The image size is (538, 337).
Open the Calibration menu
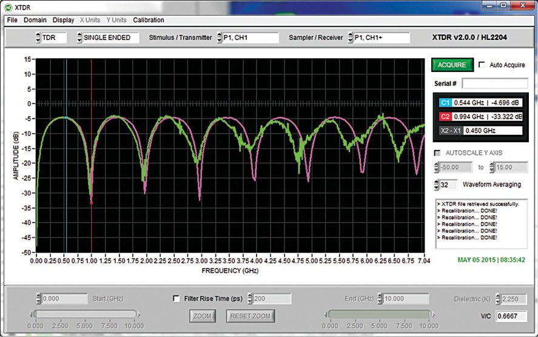pos(148,20)
